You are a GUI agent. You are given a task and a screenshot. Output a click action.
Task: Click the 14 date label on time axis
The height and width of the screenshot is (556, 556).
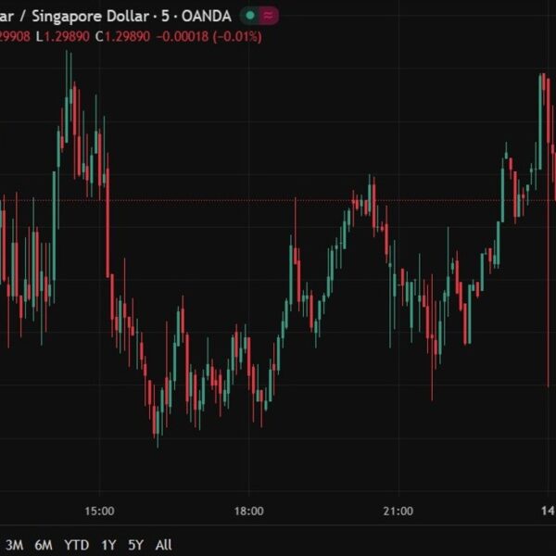[548, 511]
